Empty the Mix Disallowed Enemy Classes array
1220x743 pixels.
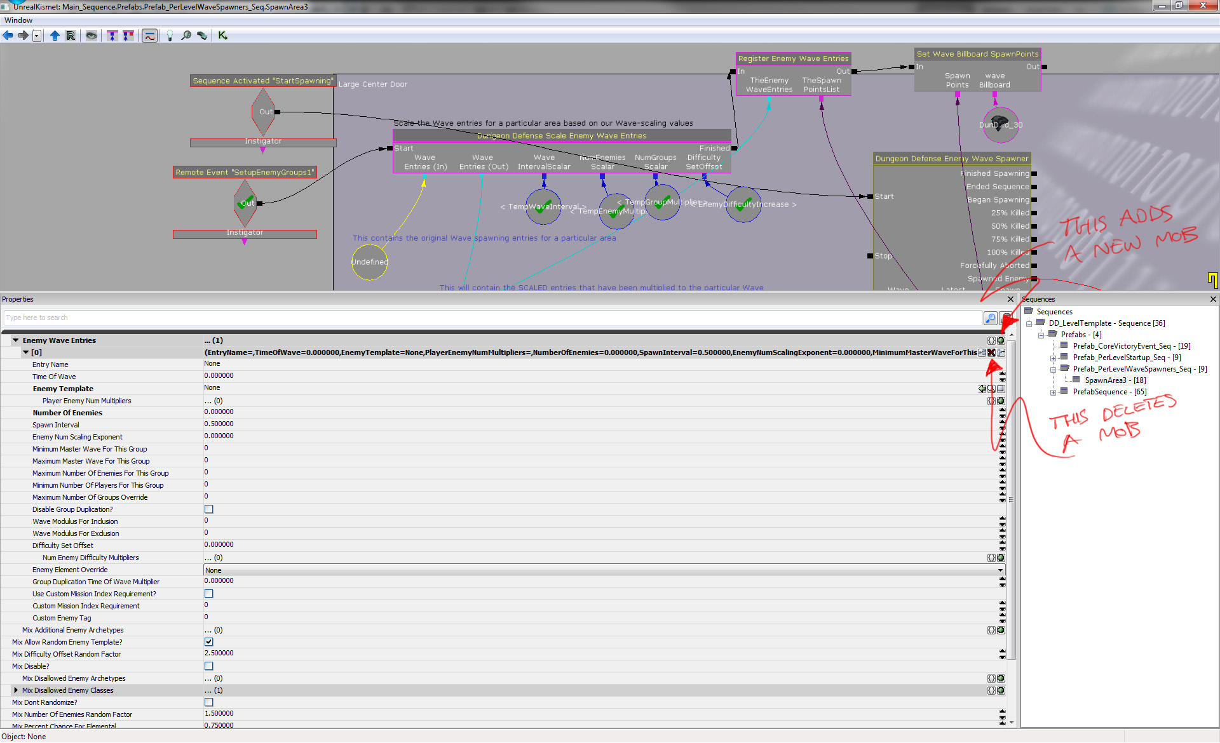991,690
